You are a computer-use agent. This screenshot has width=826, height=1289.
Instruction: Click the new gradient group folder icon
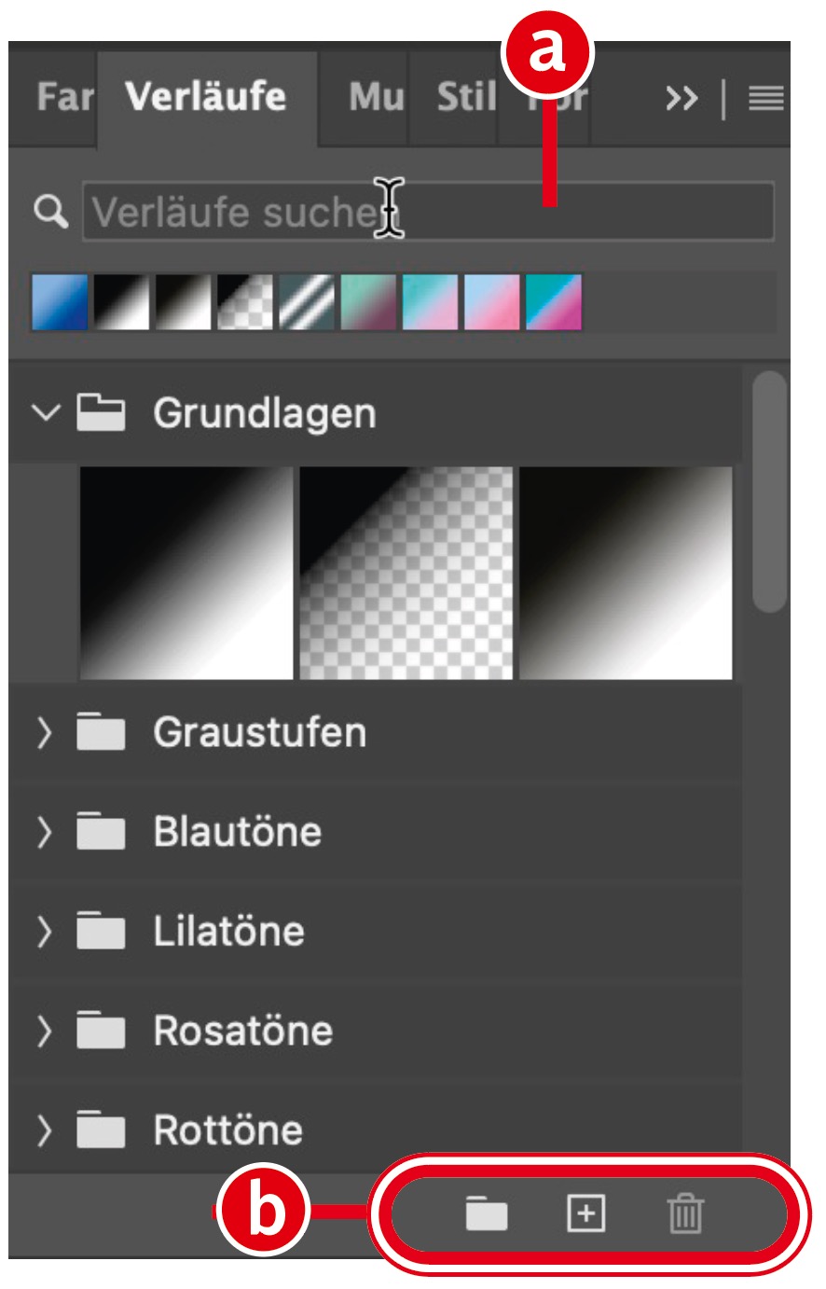487,1214
